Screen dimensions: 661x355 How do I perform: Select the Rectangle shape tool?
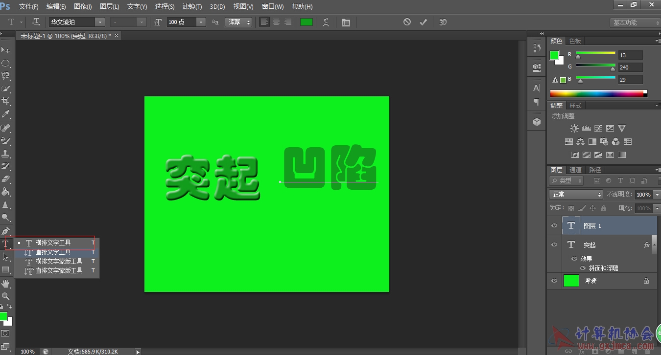coord(6,269)
